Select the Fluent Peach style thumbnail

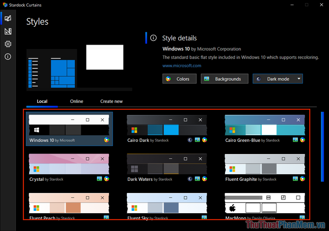coord(69,203)
